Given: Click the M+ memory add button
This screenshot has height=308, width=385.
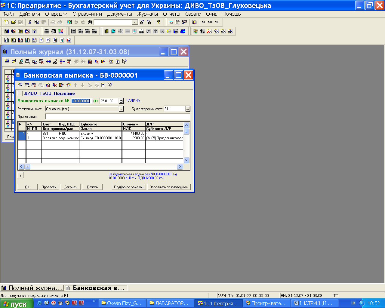Looking at the screenshot, I should [210, 22].
